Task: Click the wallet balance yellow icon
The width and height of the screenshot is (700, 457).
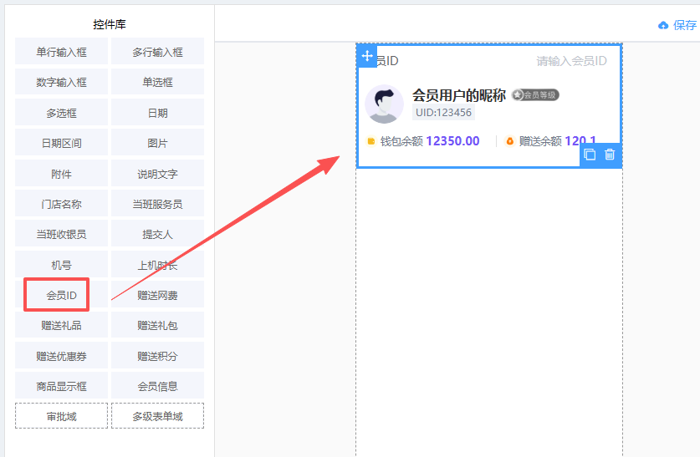Action: pyautogui.click(x=371, y=141)
